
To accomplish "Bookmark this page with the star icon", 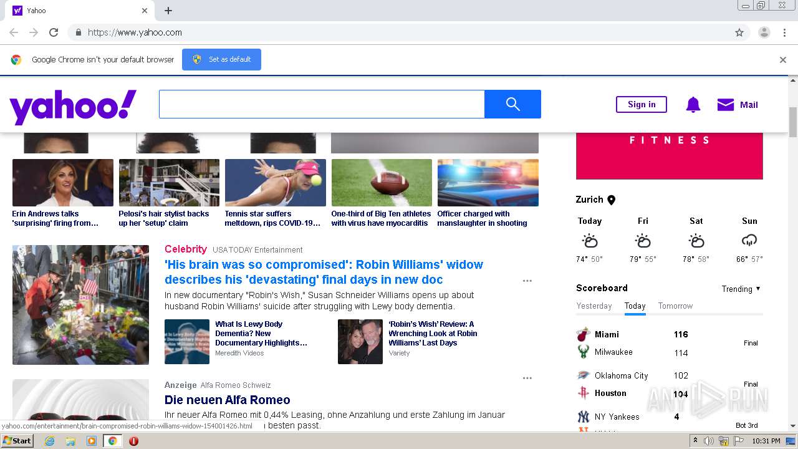I will 739,32.
